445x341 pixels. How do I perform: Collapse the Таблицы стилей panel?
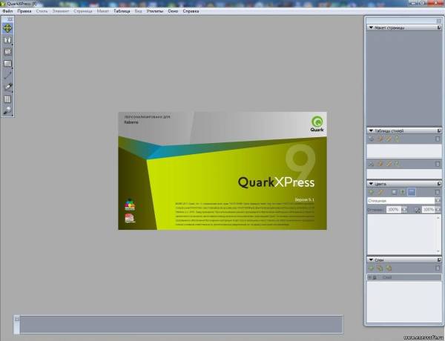pos(371,130)
